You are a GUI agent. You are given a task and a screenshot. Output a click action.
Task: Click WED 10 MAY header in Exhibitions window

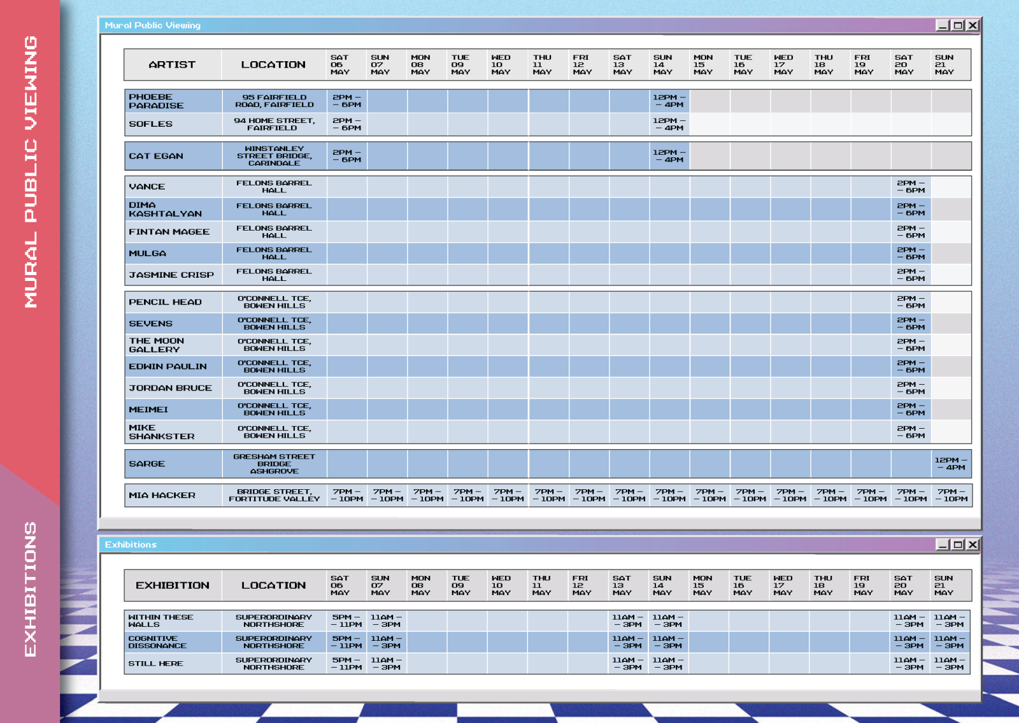(x=501, y=585)
